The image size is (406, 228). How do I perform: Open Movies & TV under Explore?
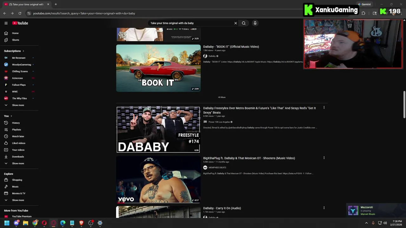tap(19, 193)
